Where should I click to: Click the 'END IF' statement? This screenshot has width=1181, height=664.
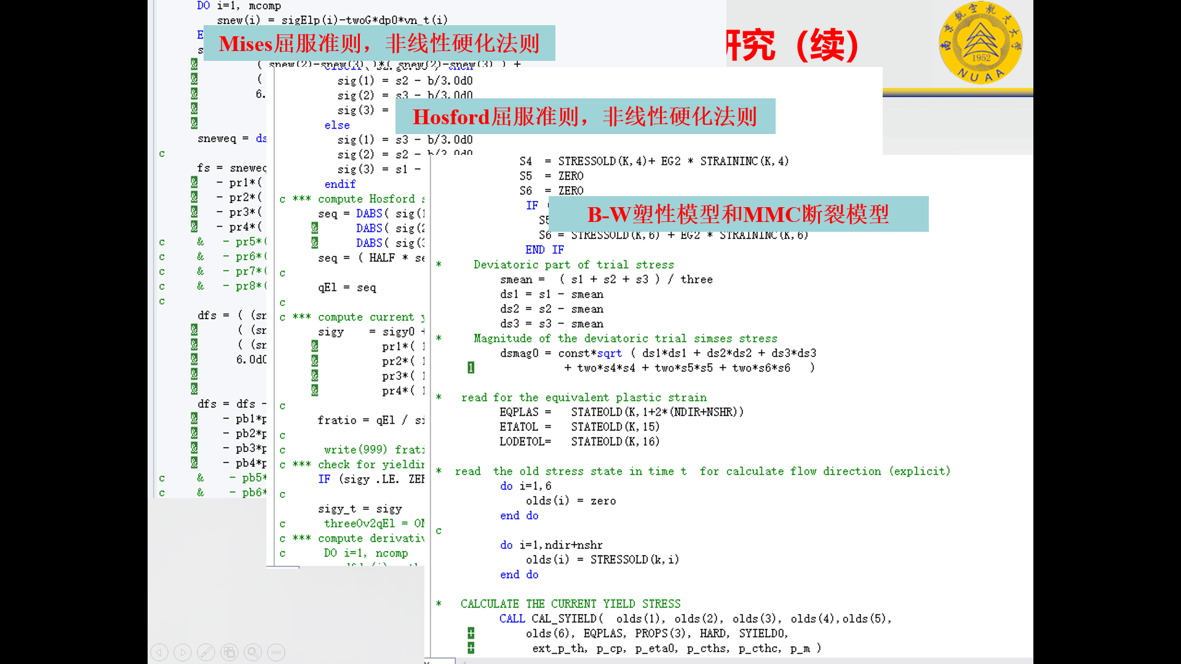(x=544, y=250)
